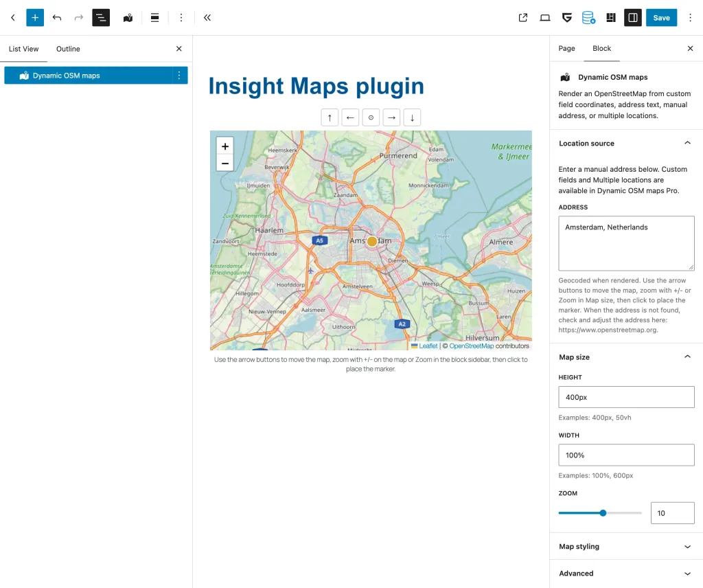This screenshot has height=588, width=703.
Task: Move the map down with arrow button
Action: [412, 117]
